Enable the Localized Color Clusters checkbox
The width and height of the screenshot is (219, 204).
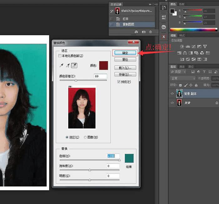point(60,56)
